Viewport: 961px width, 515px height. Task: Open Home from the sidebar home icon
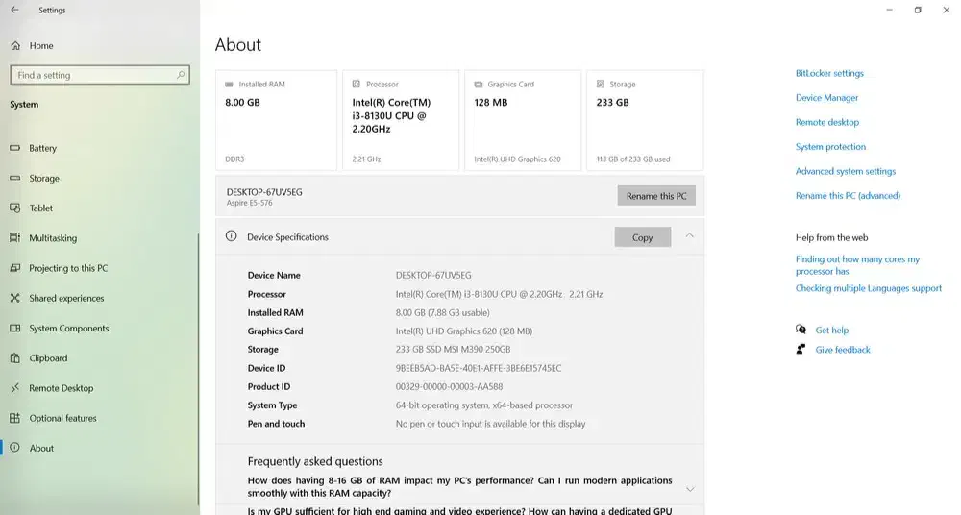point(14,46)
